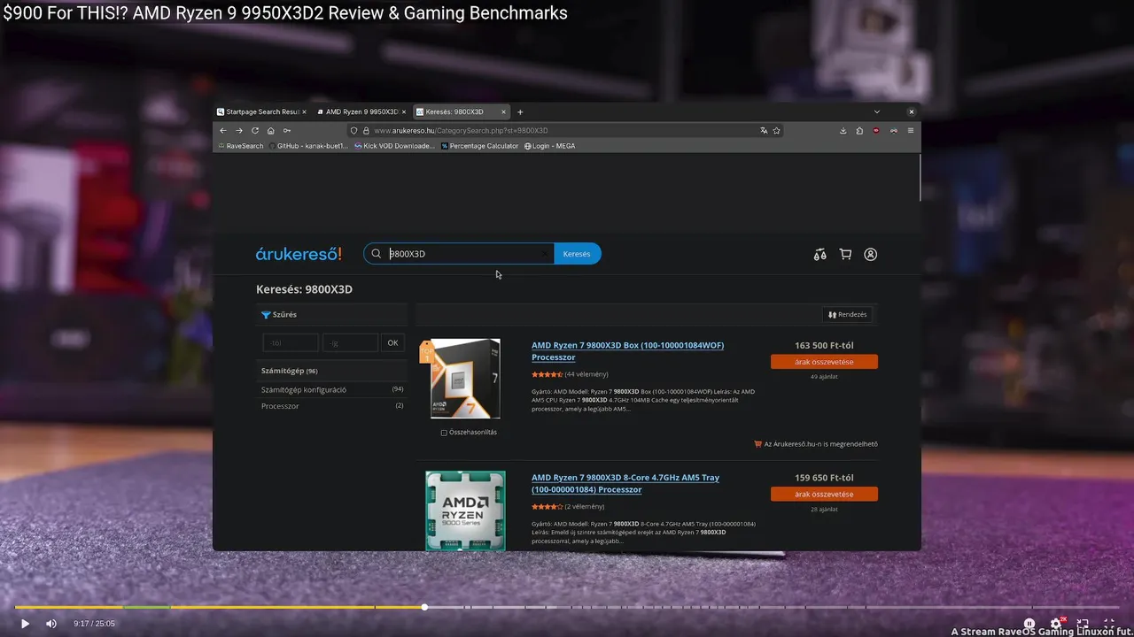Click the key icon in browser toolbar

coord(287,130)
